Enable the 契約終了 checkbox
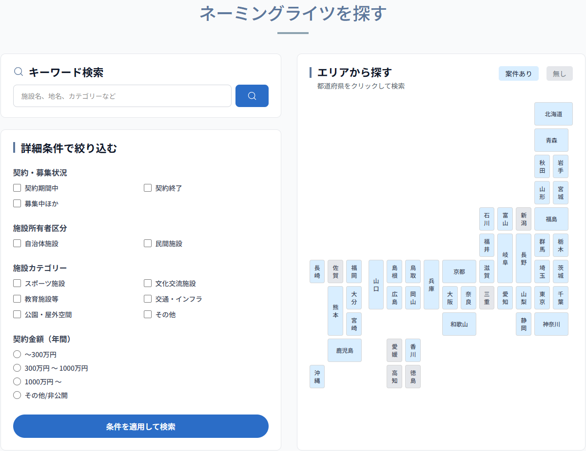This screenshot has width=586, height=451. (148, 188)
